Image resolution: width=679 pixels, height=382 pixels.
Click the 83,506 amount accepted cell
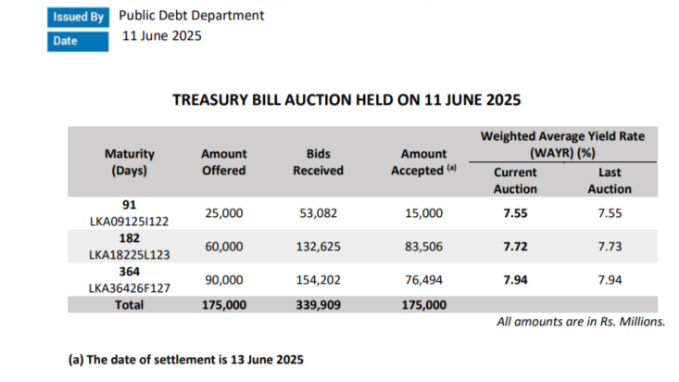423,247
